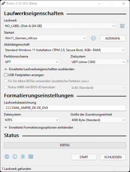Open the about info icon
This screenshot has width=130, height=172.
tap(15, 157)
